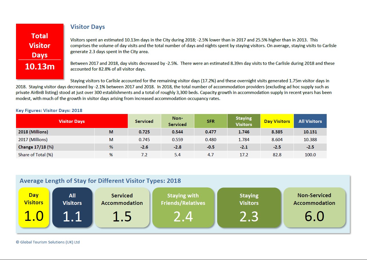Click the 10.388 All Visitors 2017 value
Viewport: 367px width, 260px height.
pos(310,140)
